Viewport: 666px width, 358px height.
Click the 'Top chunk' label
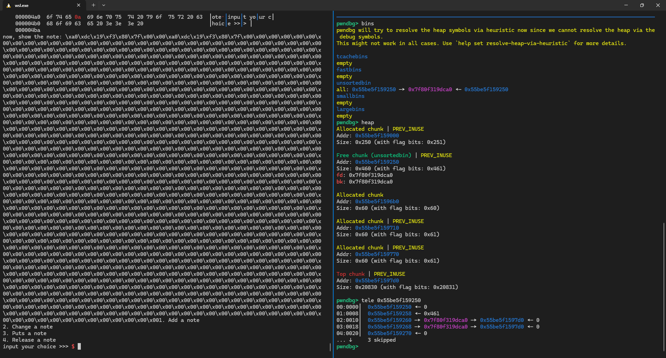tap(350, 274)
